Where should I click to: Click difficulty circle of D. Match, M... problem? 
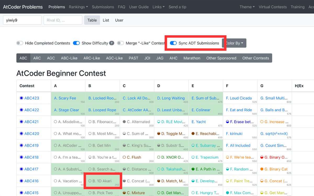coord(159,181)
